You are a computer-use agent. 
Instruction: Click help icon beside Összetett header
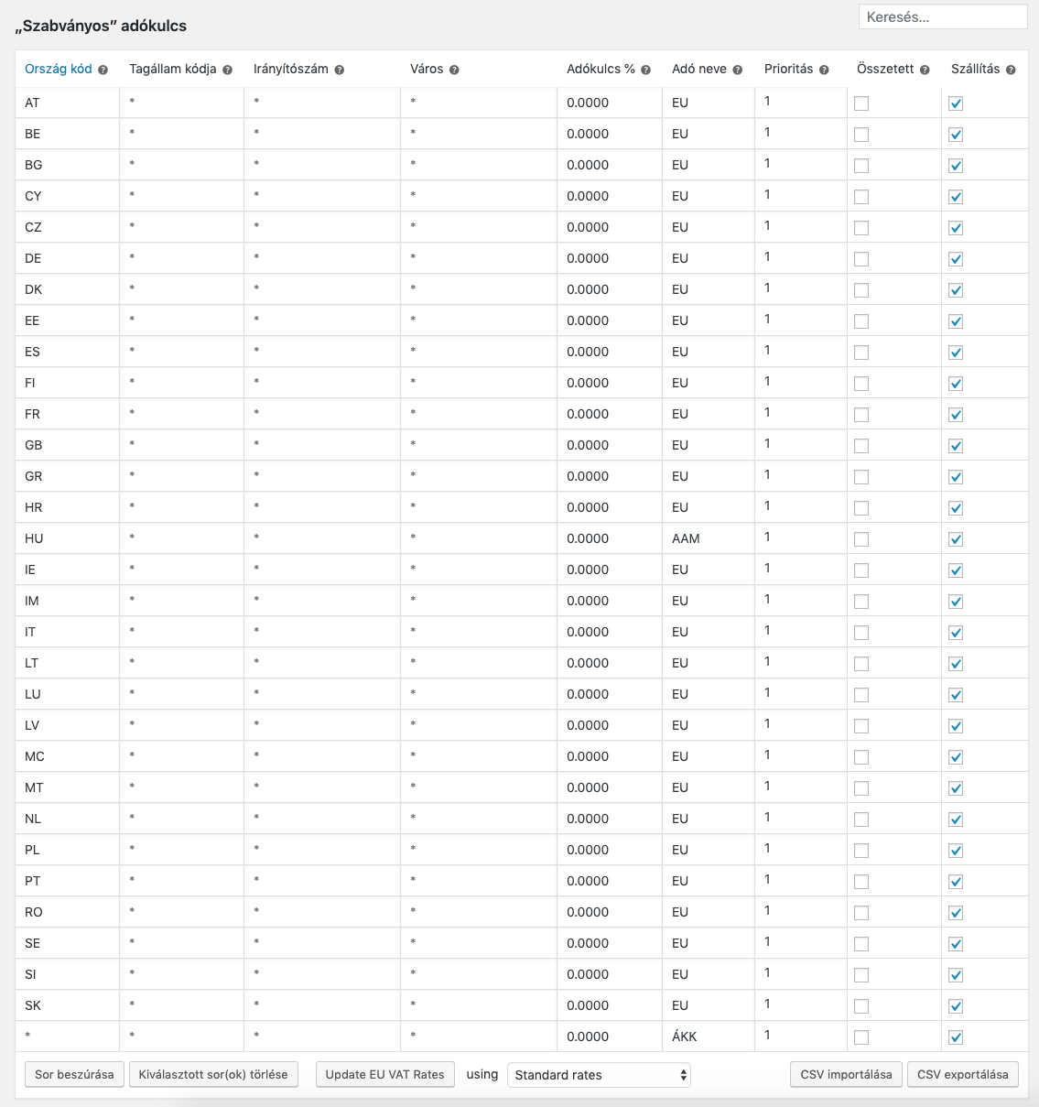925,70
